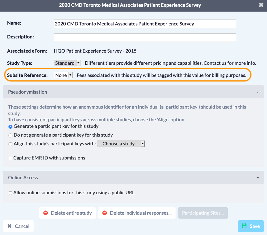Collapse the Online Access section
Image resolution: width=267 pixels, height=235 pixels.
pos(133,178)
